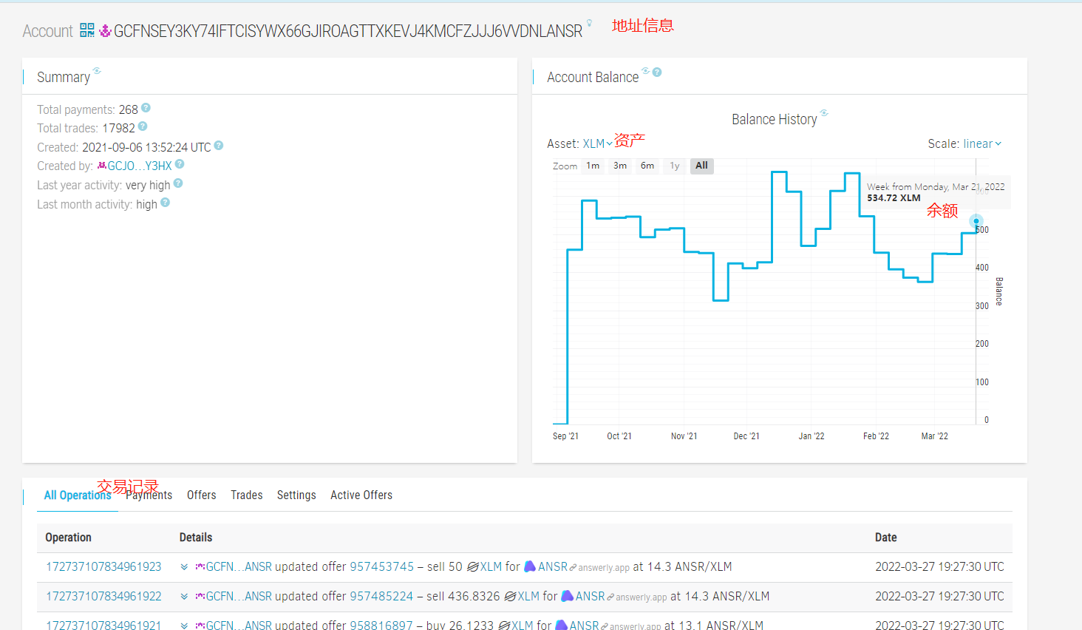Image resolution: width=1082 pixels, height=630 pixels.
Task: Click the highlighted data point on balance chart
Action: [976, 221]
